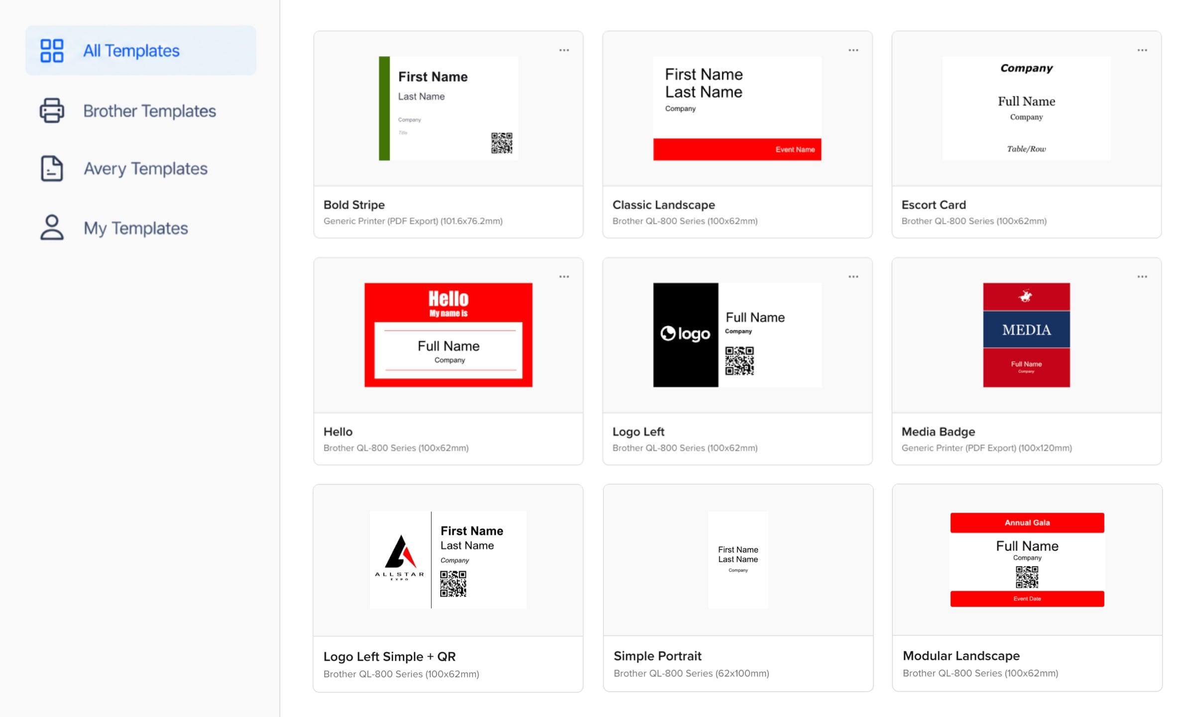Switch to Avery Templates in sidebar
Screen dimensions: 1195x717
(141, 168)
